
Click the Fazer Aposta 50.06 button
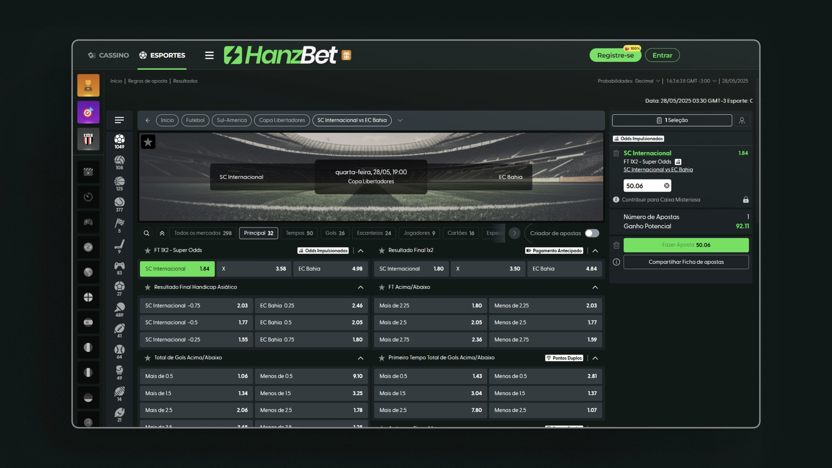tap(686, 245)
